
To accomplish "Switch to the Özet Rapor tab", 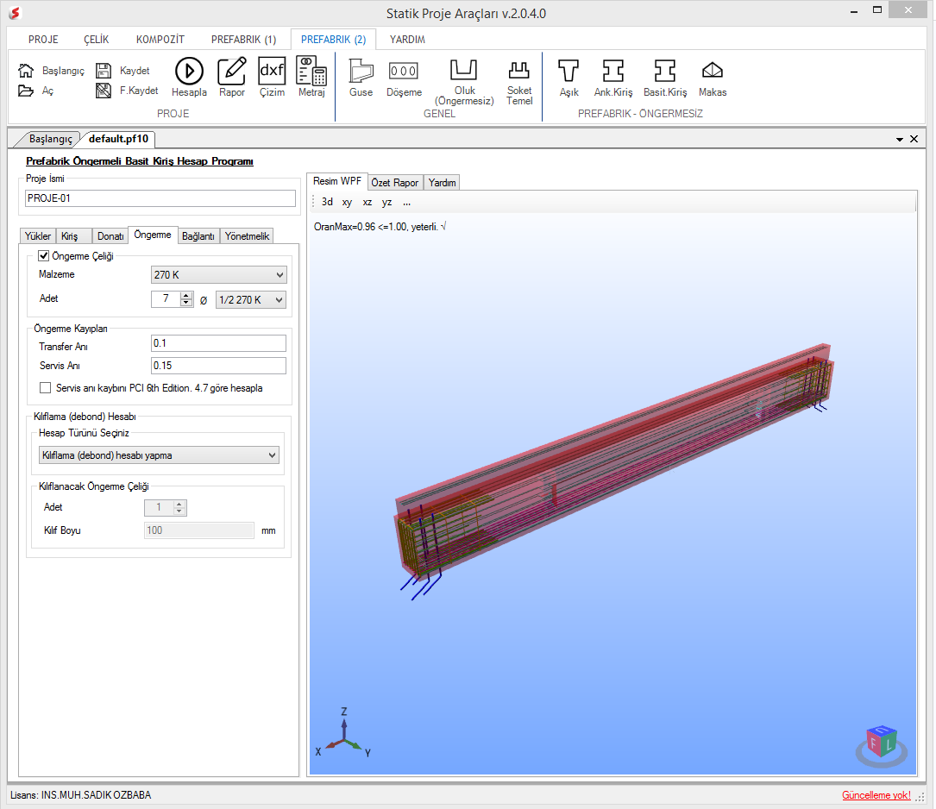I will tap(394, 183).
